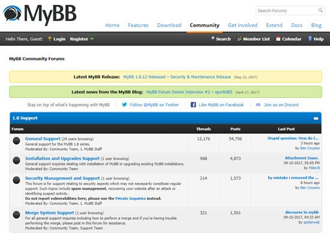Screen dimensions: 330x236
Task: Click the Private Inquiries link
Action: 130,198
